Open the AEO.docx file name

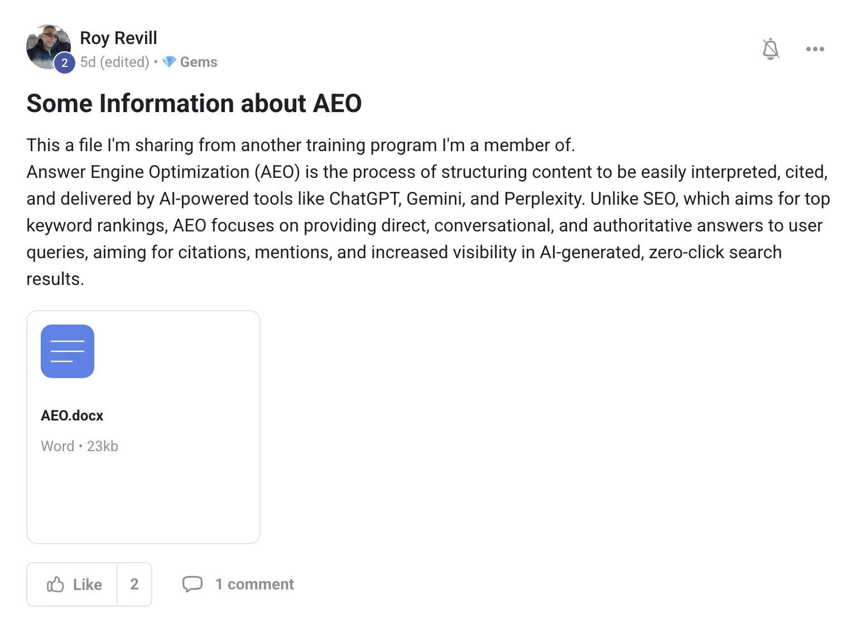(x=72, y=415)
